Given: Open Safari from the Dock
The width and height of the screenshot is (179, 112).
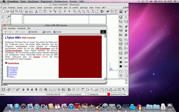Looking at the screenshot, I should click(37, 107).
